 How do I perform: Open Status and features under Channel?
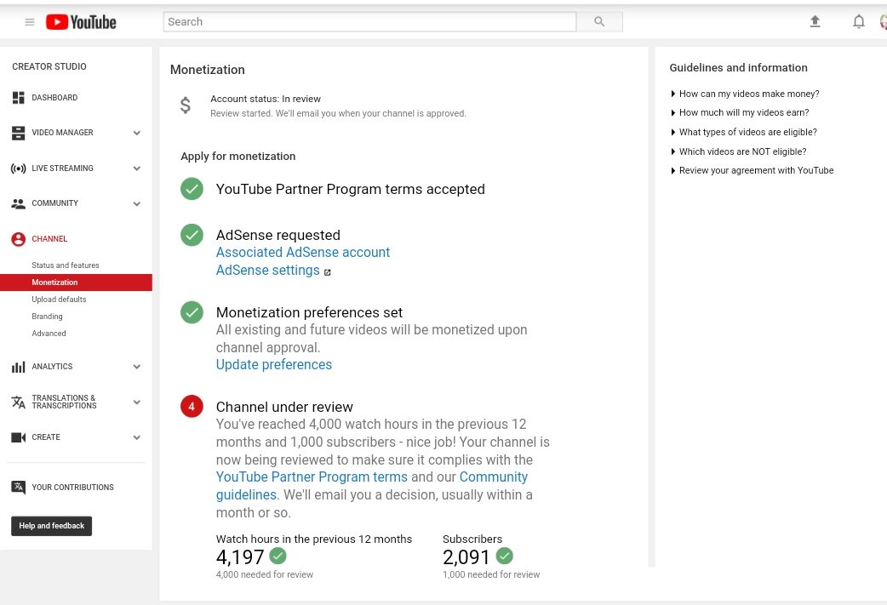(x=66, y=265)
